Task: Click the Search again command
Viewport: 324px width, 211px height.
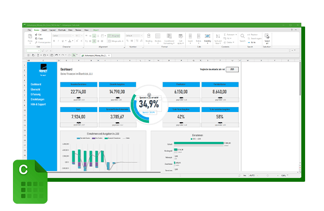Action: tap(254, 38)
